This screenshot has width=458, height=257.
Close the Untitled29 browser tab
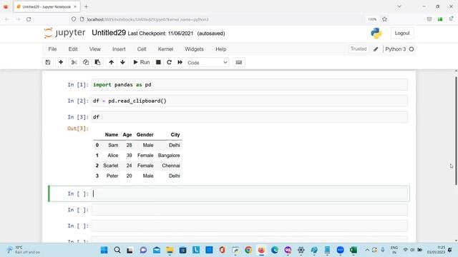click(x=75, y=6)
